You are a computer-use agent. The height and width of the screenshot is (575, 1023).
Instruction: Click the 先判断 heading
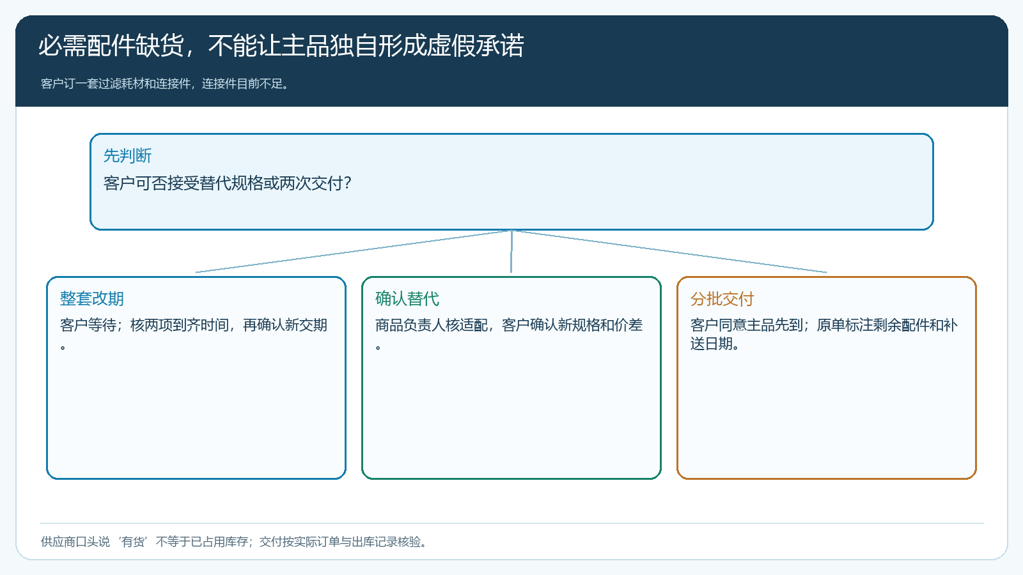[128, 156]
